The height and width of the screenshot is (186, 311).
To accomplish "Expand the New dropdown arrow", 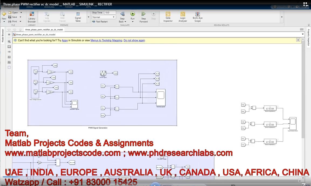I will tap(4, 22).
